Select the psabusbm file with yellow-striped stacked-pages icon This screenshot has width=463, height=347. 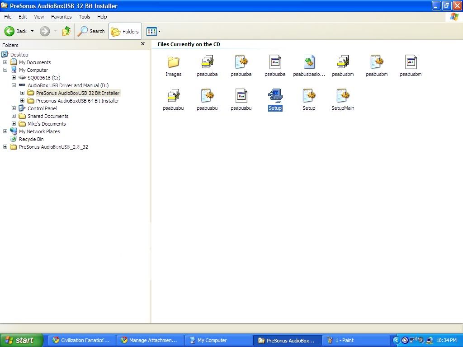(343, 66)
